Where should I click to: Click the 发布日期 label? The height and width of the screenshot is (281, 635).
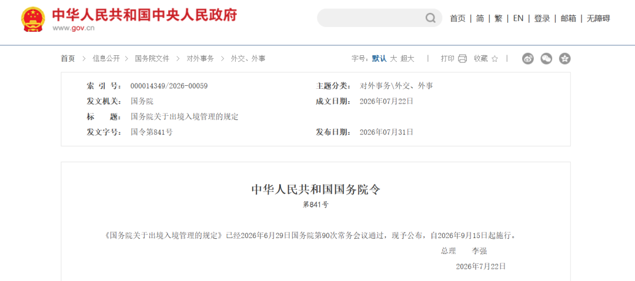(x=334, y=132)
